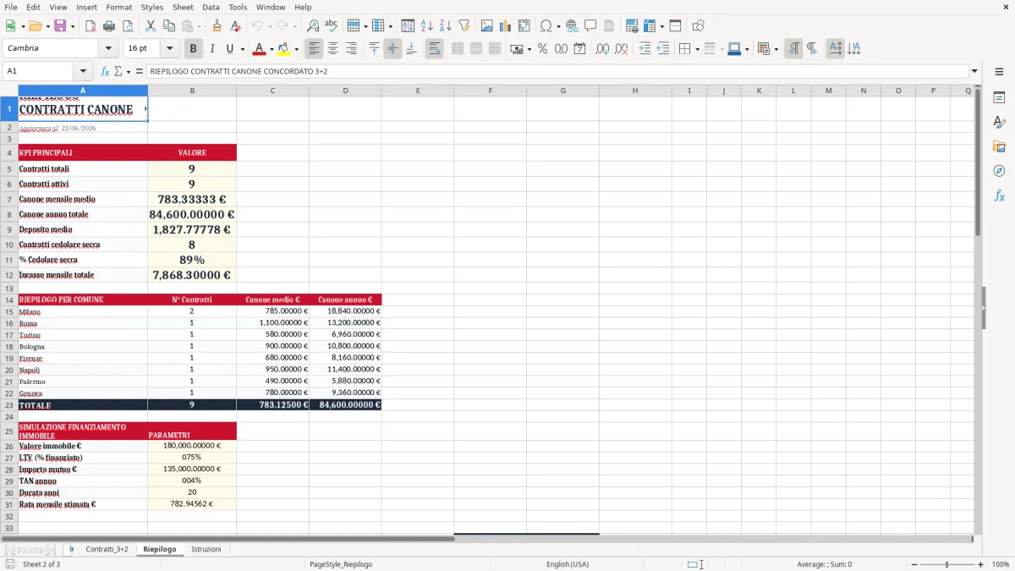Open the Tools menu
Viewport: 1015px width, 571px height.
point(238,7)
